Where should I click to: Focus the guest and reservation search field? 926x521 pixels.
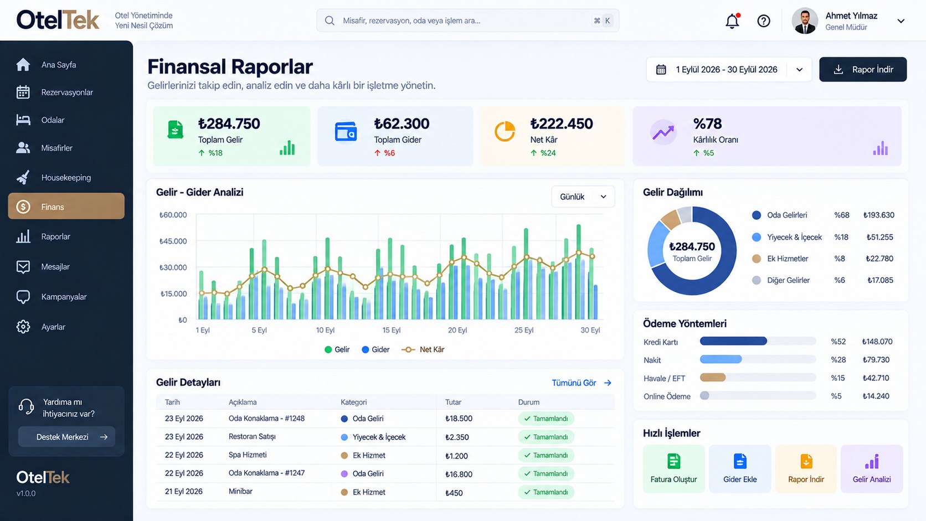coord(468,20)
